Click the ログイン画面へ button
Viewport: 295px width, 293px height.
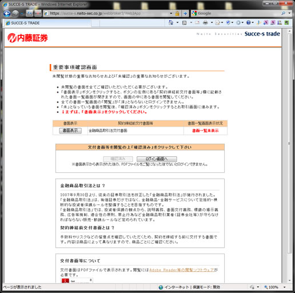coord(157,159)
